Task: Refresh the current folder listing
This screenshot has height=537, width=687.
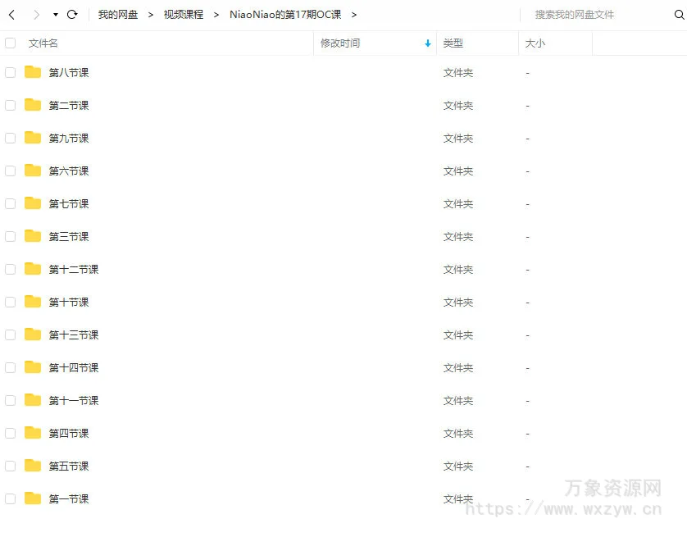Action: [72, 15]
